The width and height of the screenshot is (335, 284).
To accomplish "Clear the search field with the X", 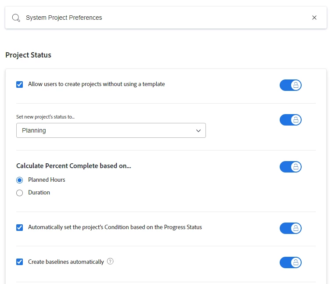I will click(314, 18).
